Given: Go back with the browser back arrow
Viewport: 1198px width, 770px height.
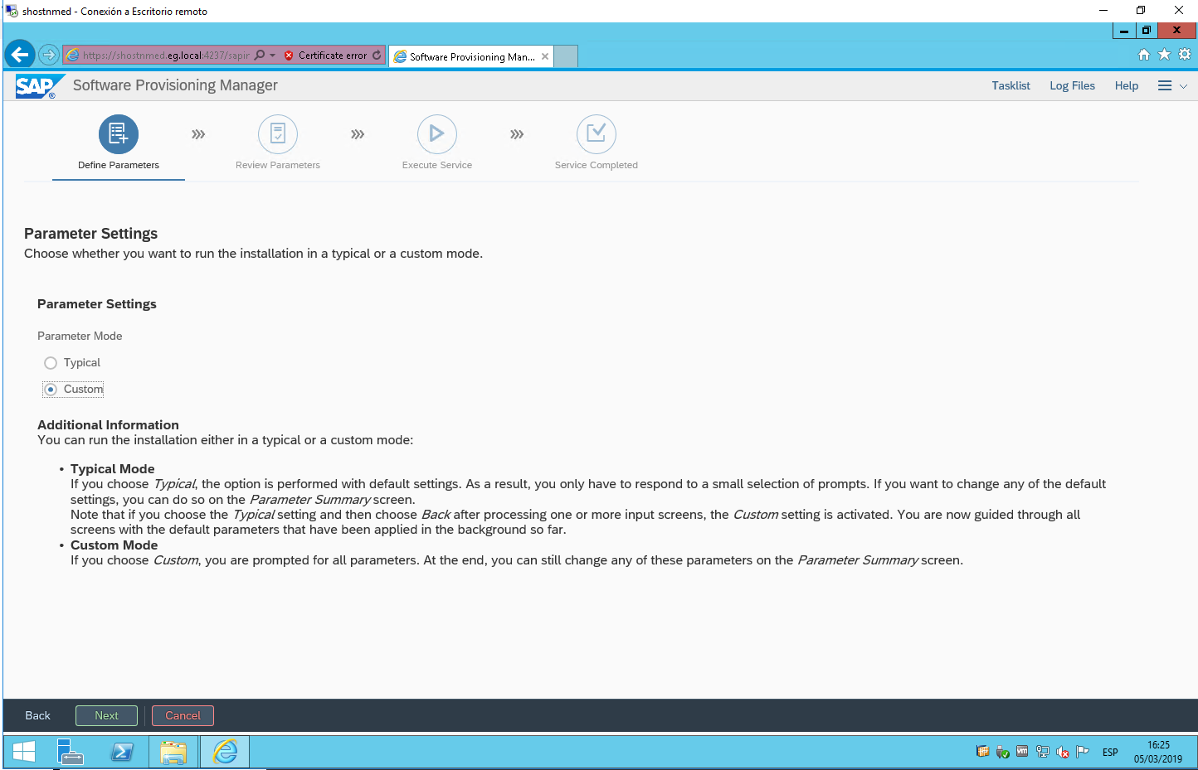Looking at the screenshot, I should 20,55.
